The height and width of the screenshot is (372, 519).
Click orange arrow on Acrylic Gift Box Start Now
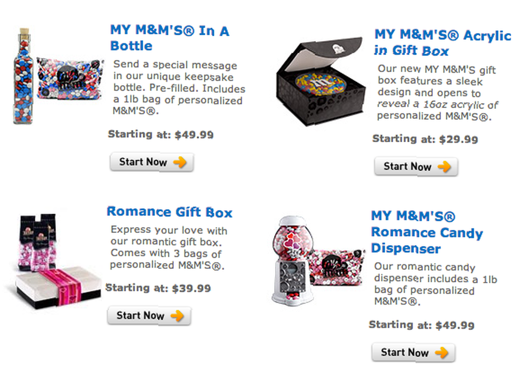445,167
